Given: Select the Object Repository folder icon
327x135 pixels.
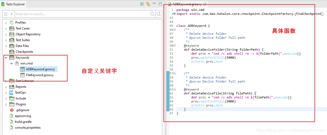Looking at the screenshot, I should pyautogui.click(x=12, y=34).
